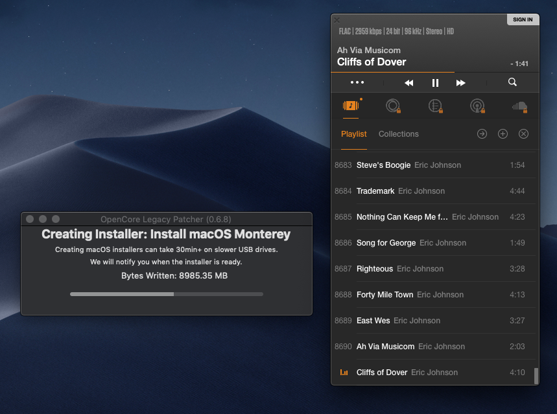The image size is (557, 414).
Task: Click the 30min+ USB drives notice in patcher
Action: [166, 249]
